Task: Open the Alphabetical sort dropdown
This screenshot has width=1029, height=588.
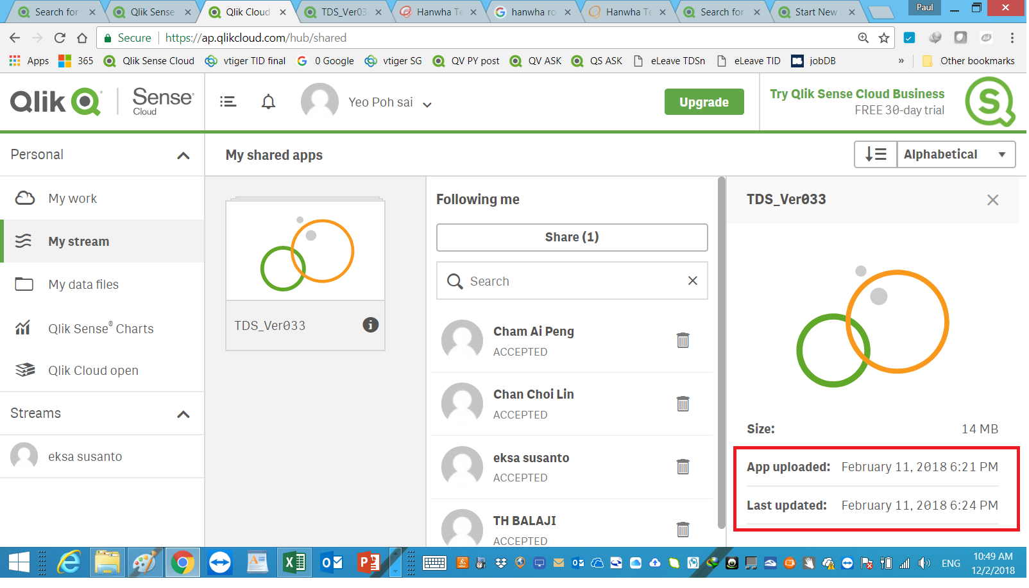Action: pyautogui.click(x=956, y=154)
